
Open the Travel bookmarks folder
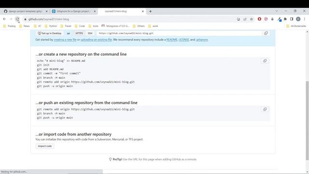pos(66,26)
